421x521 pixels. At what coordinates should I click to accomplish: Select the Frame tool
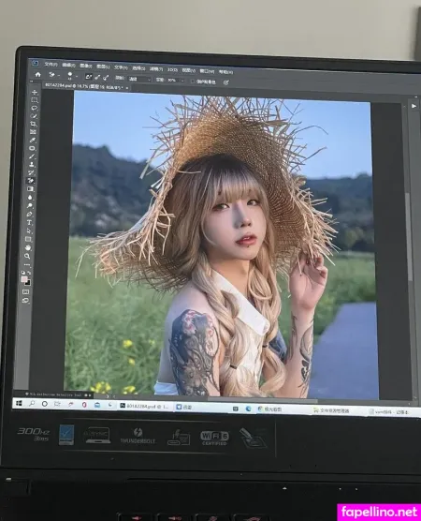click(33, 132)
